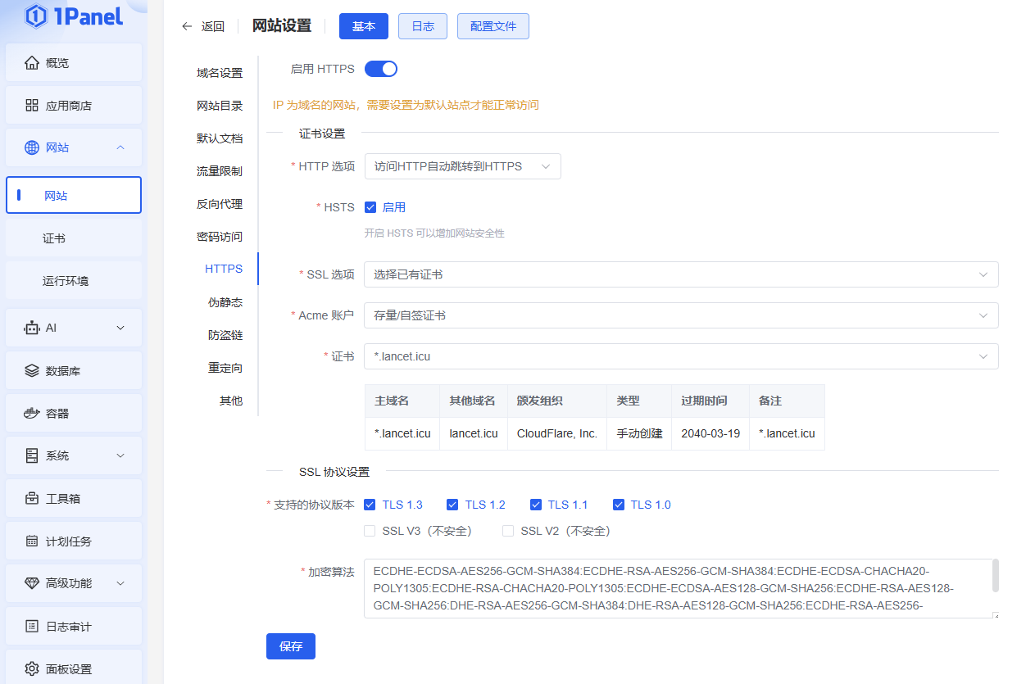Click the home icon next to 概览

[32, 63]
